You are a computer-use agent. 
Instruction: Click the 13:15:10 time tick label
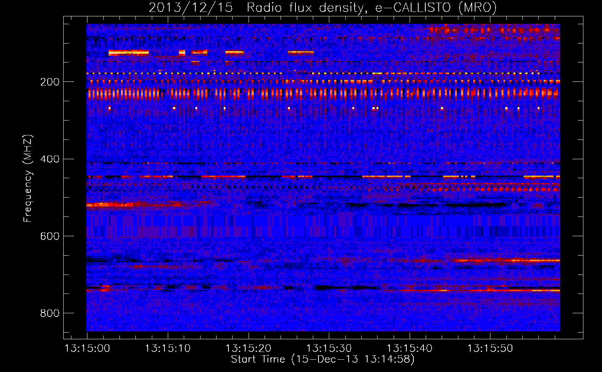pos(168,349)
